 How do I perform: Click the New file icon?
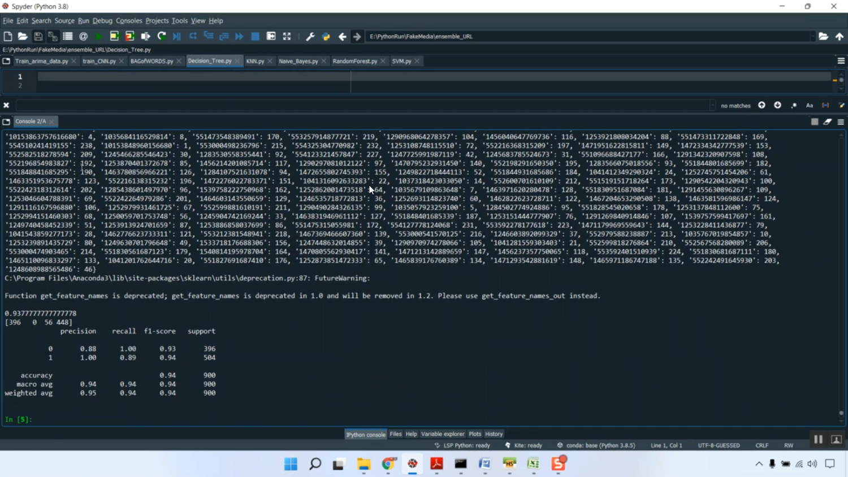[x=8, y=36]
